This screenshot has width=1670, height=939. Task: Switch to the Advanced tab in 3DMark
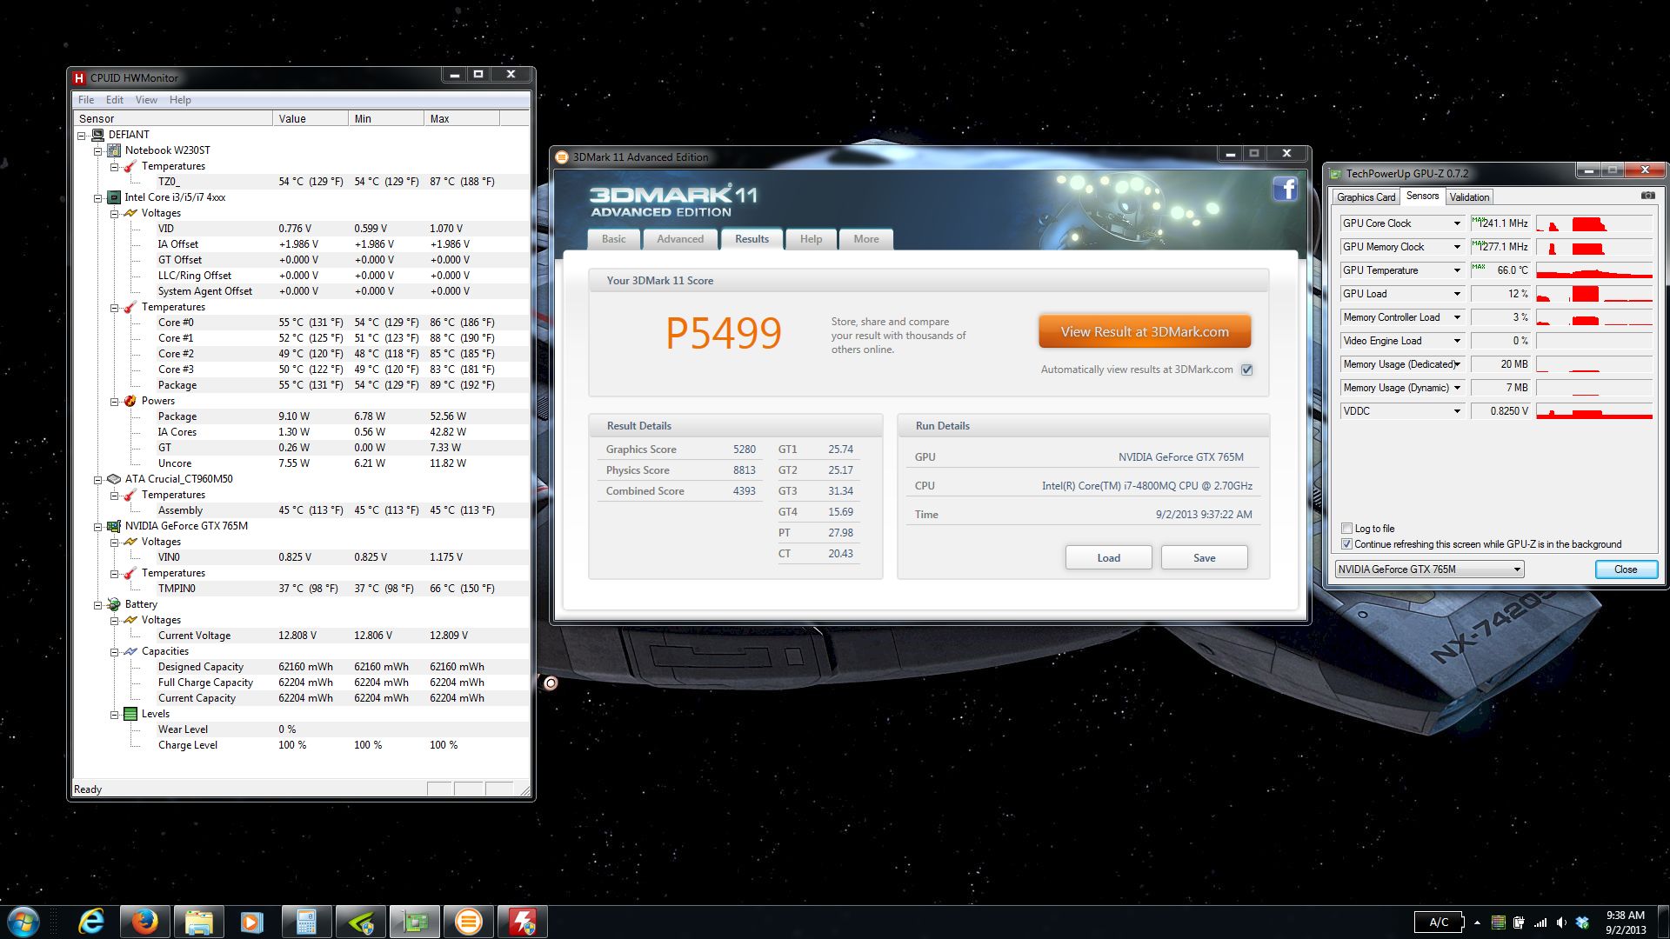point(680,239)
